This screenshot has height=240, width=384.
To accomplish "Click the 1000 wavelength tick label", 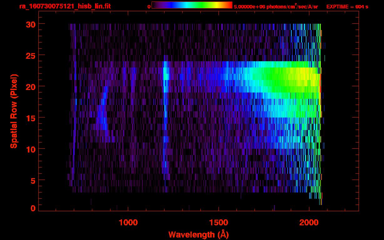I will point(128,222).
